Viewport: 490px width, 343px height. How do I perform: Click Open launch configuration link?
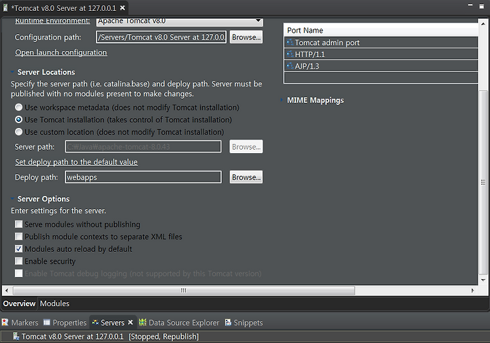(x=61, y=52)
